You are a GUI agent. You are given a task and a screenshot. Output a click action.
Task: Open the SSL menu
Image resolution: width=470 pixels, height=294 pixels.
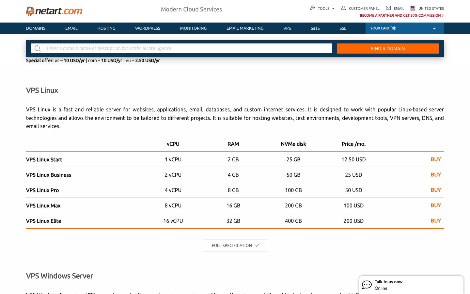[x=343, y=28]
